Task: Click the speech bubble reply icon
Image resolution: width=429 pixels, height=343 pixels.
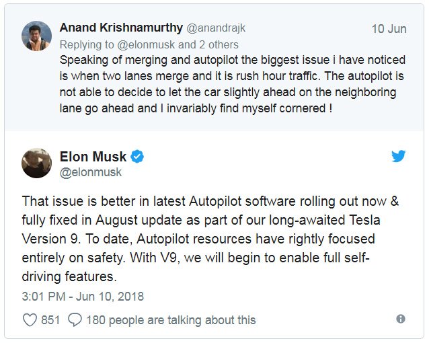Action: (75, 320)
